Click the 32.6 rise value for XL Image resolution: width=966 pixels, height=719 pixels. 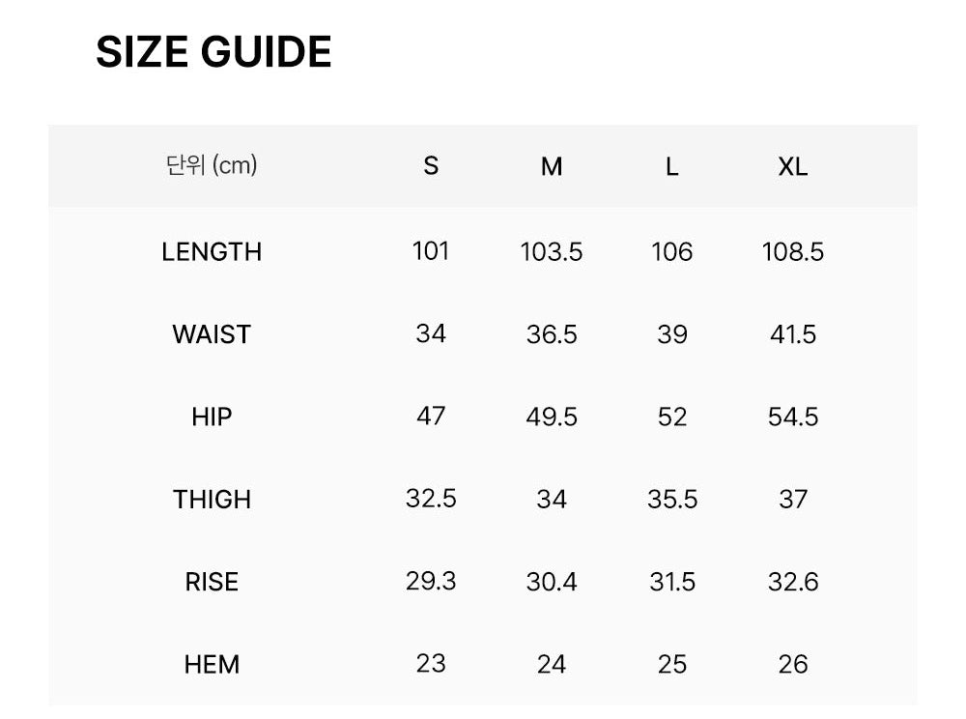tap(792, 582)
